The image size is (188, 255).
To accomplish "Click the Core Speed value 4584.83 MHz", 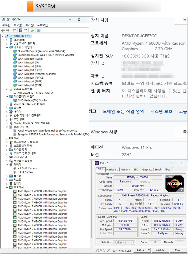I will pos(125,221).
